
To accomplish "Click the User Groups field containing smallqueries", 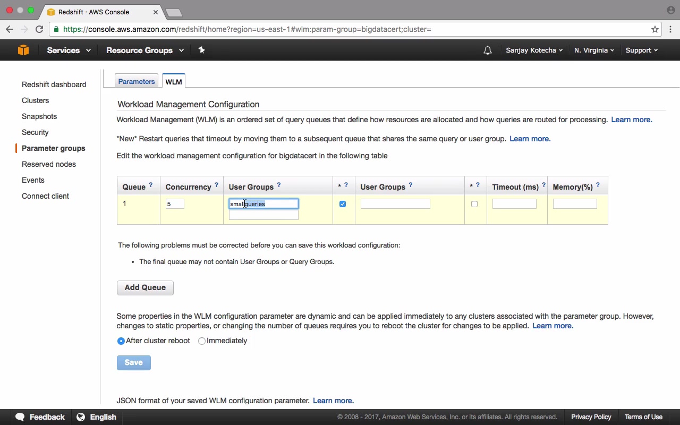I will [263, 204].
